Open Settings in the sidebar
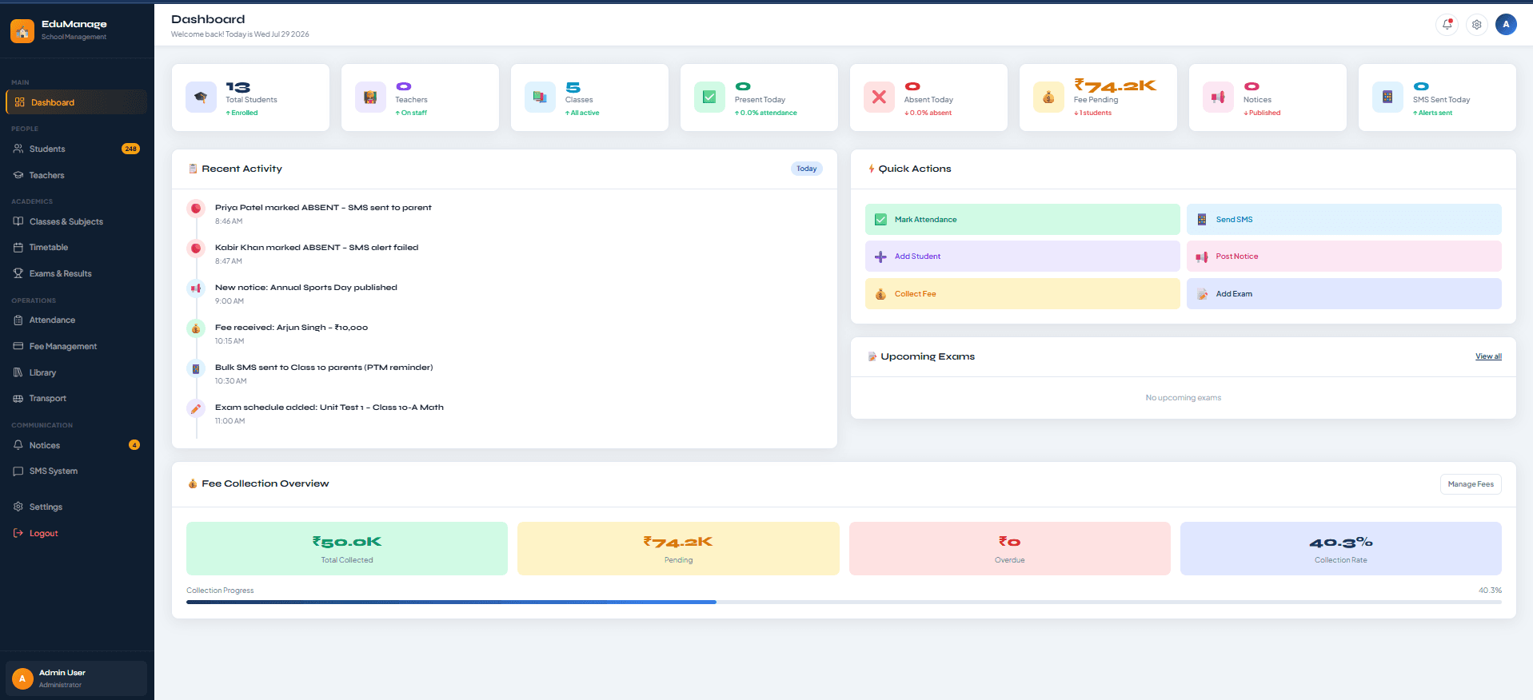 77,507
